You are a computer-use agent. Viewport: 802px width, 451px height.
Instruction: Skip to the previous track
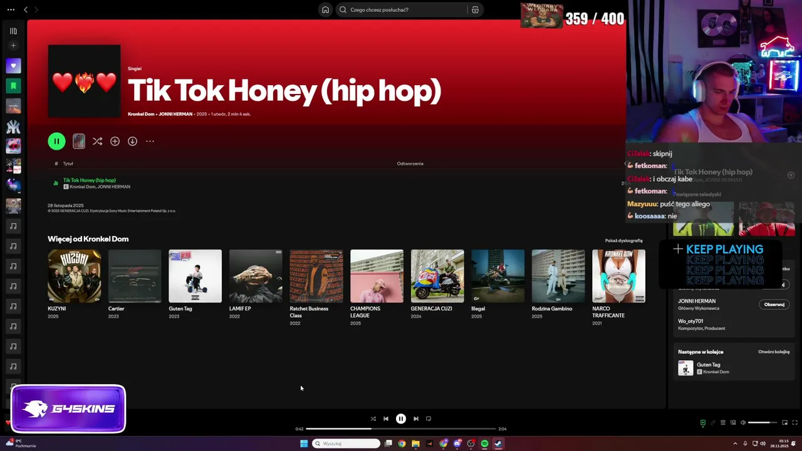click(386, 418)
